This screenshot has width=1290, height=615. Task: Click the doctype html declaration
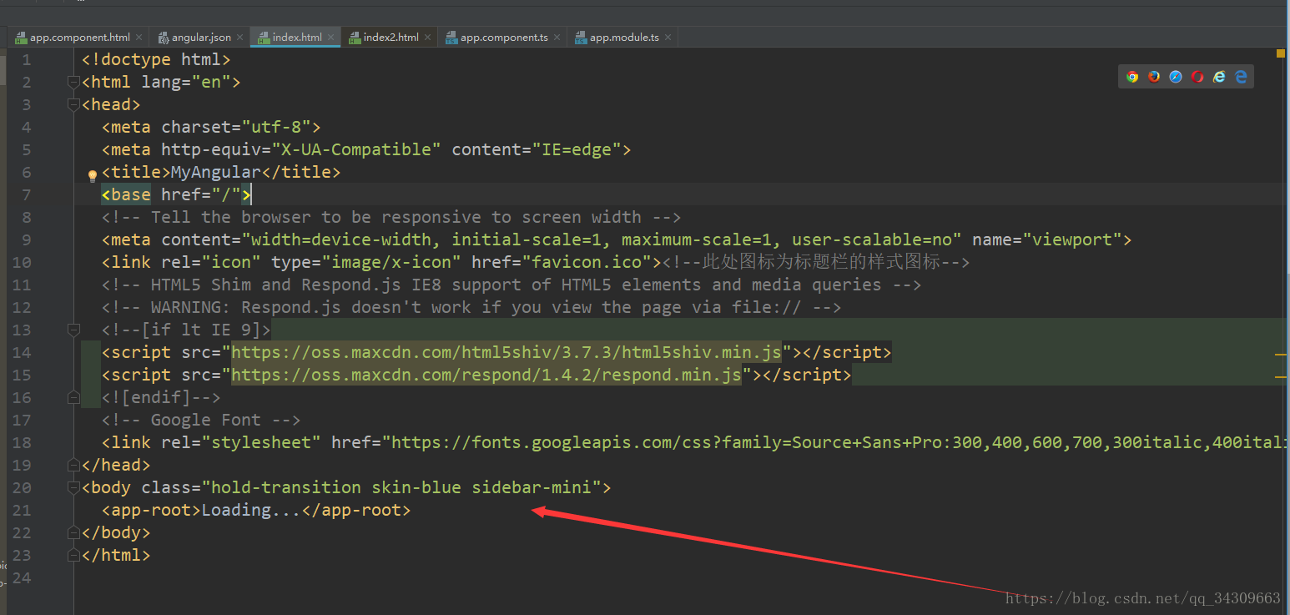pos(156,59)
